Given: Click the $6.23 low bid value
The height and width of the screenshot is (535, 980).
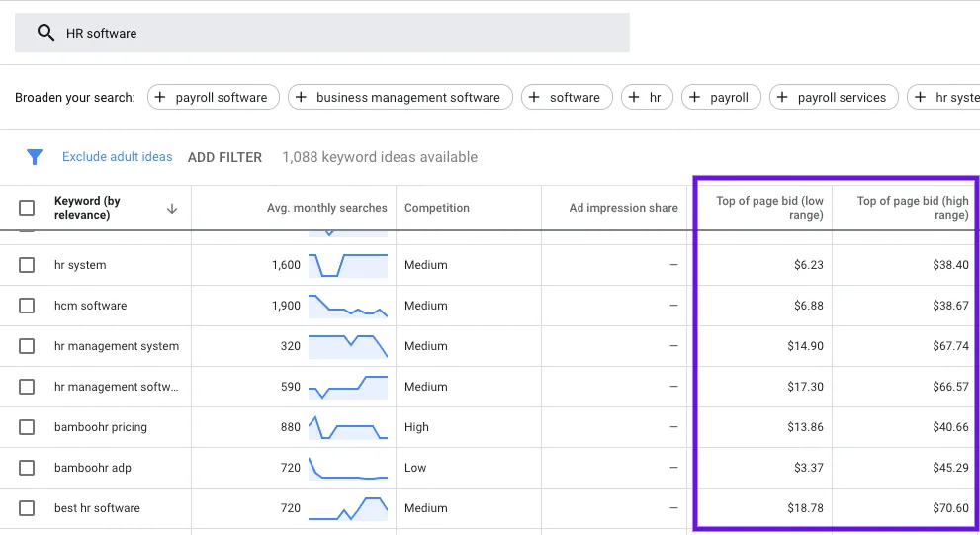Looking at the screenshot, I should point(809,265).
